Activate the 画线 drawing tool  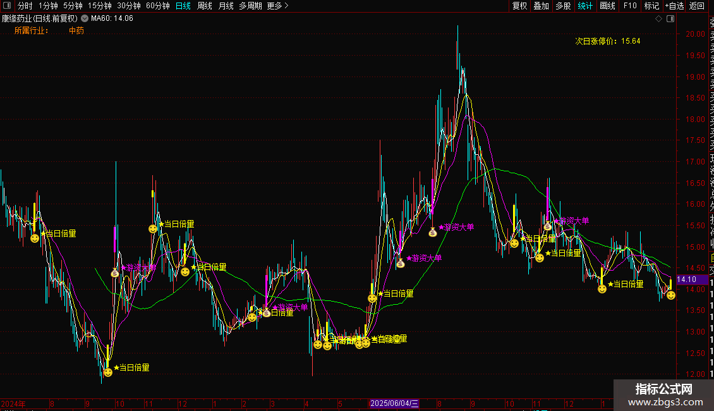[607, 6]
